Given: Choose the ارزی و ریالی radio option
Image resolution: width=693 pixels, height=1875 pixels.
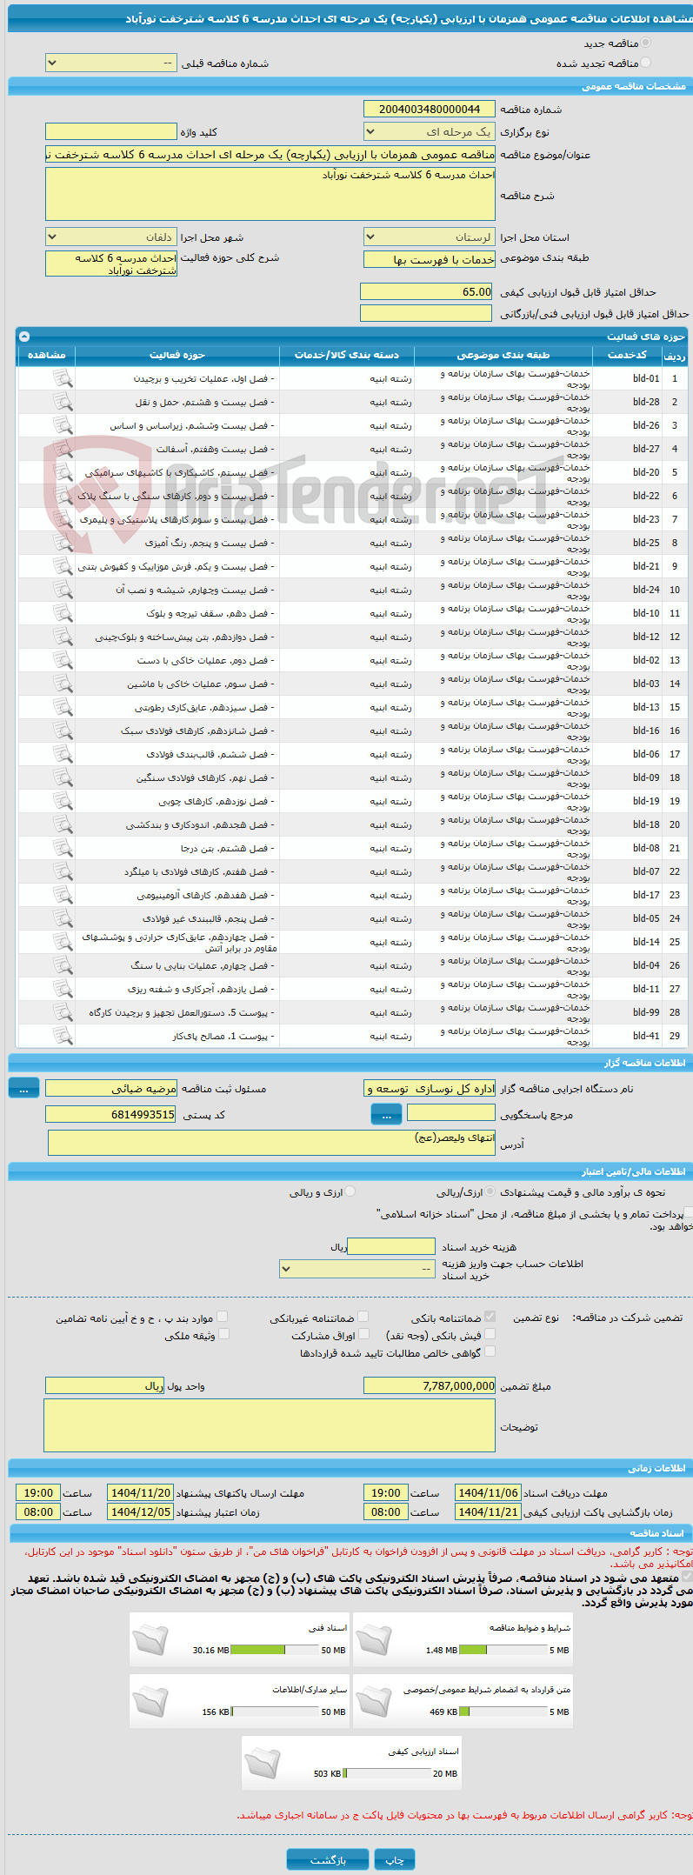Looking at the screenshot, I should (350, 1192).
